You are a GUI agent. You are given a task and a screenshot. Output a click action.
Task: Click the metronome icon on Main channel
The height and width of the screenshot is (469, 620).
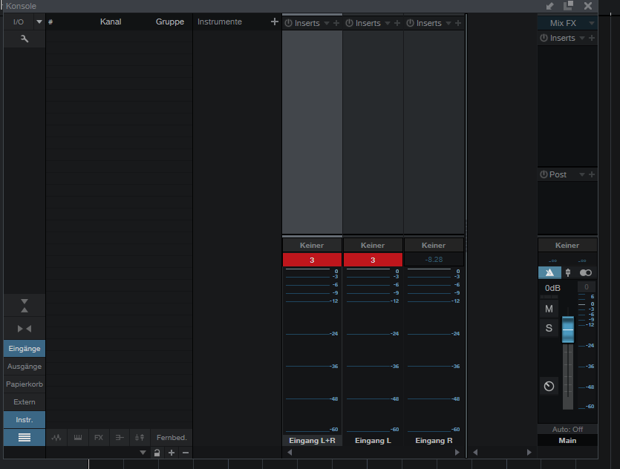549,386
